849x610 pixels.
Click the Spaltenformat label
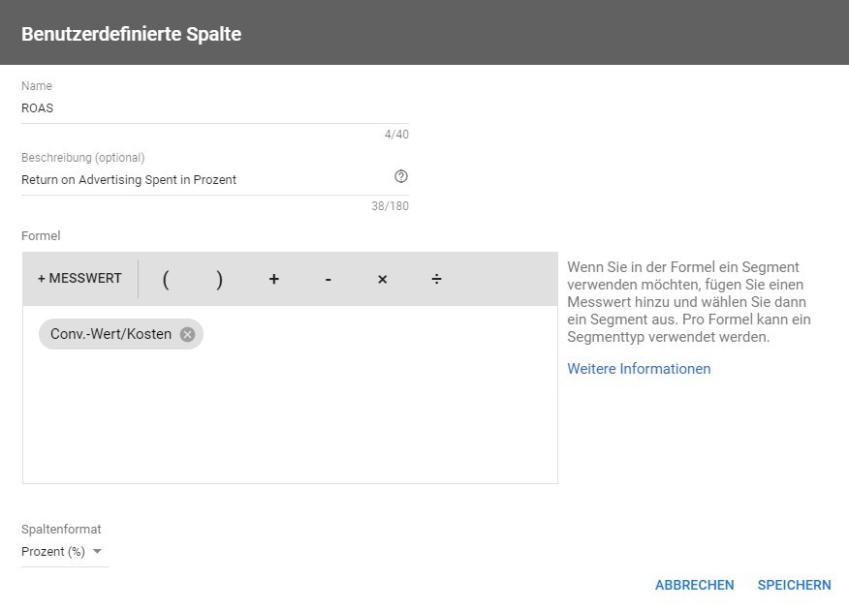[x=61, y=529]
